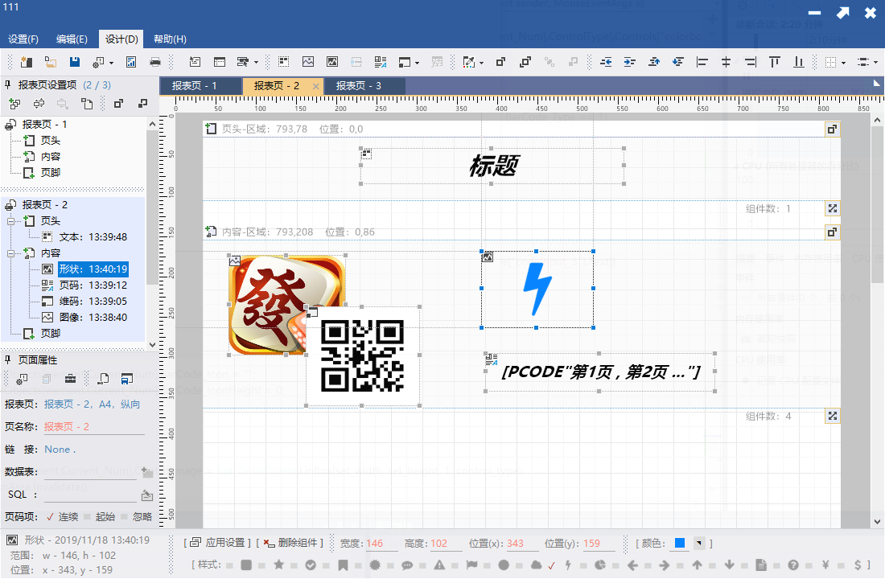Image resolution: width=885 pixels, height=579 pixels.
Task: Click the 宽度 width input field
Action: (381, 544)
